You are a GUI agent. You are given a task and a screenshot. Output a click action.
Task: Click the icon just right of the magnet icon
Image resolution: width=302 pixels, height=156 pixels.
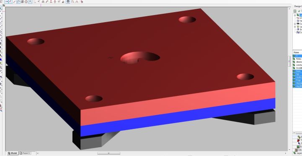(72, 2)
